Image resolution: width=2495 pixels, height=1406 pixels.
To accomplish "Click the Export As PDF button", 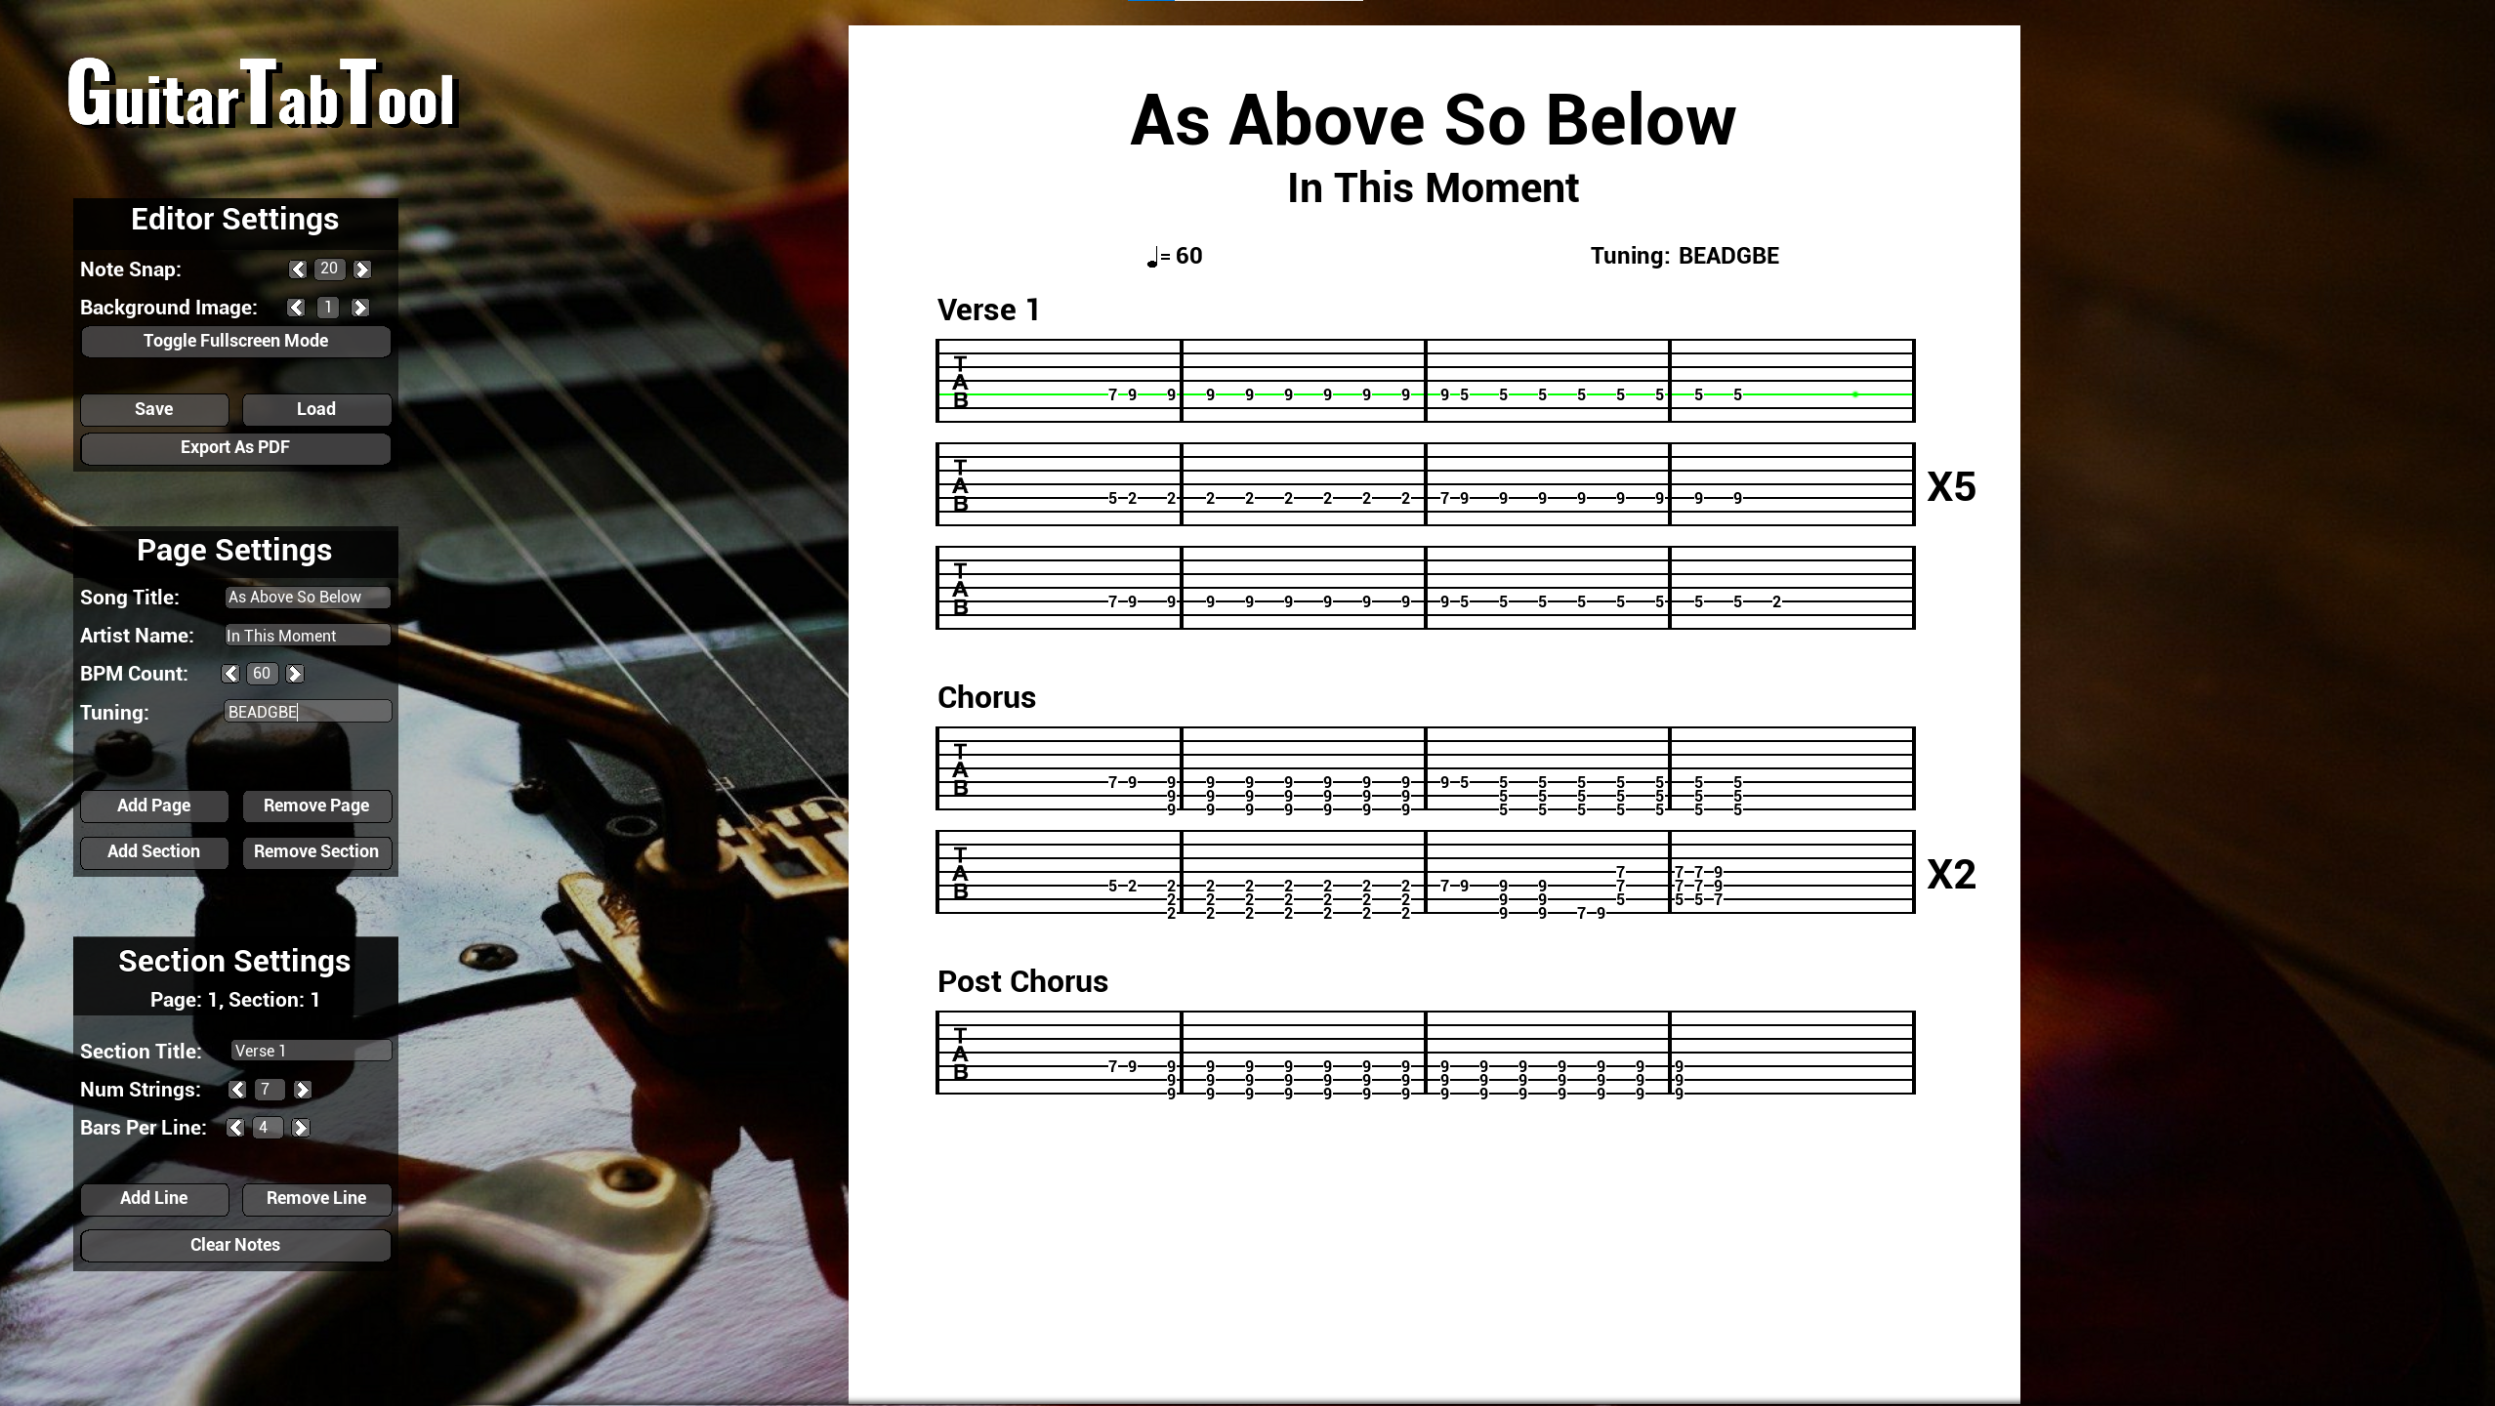I will [x=234, y=447].
